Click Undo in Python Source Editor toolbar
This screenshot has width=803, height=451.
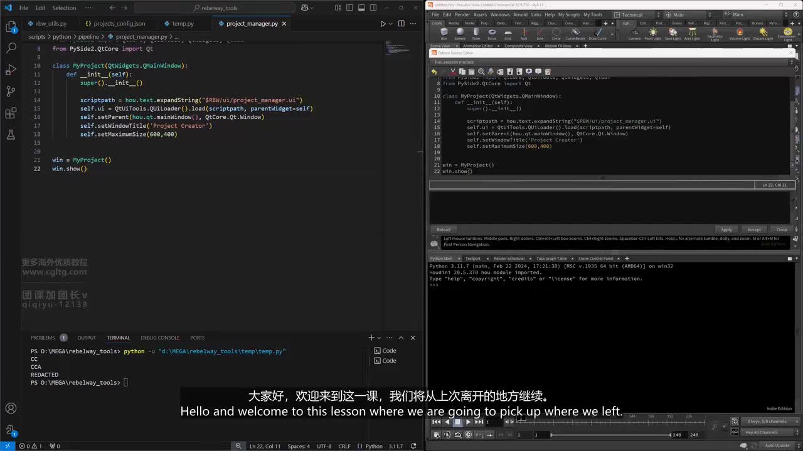(x=433, y=71)
